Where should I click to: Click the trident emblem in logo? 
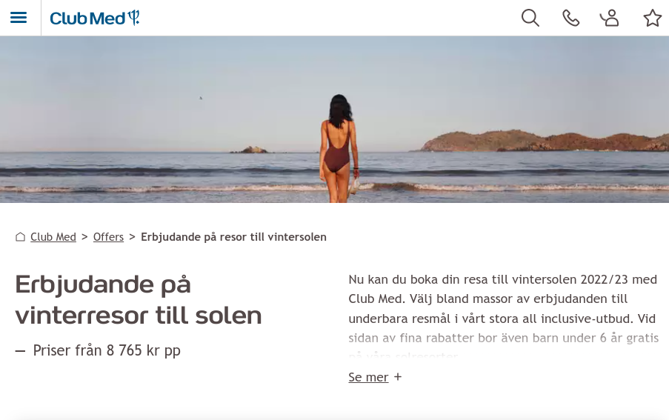pyautogui.click(x=134, y=17)
